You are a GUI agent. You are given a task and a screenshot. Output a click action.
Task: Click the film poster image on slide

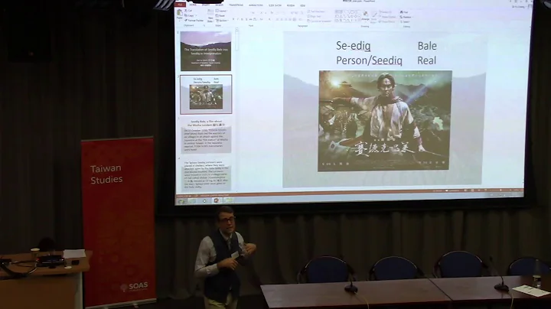[x=385, y=120]
